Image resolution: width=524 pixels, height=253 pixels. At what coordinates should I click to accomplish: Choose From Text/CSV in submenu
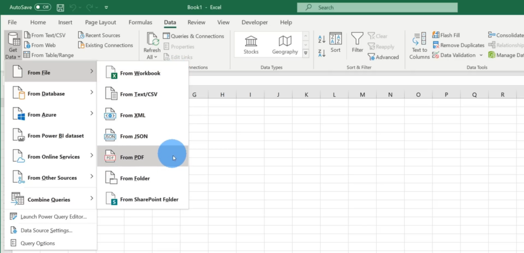143,94
